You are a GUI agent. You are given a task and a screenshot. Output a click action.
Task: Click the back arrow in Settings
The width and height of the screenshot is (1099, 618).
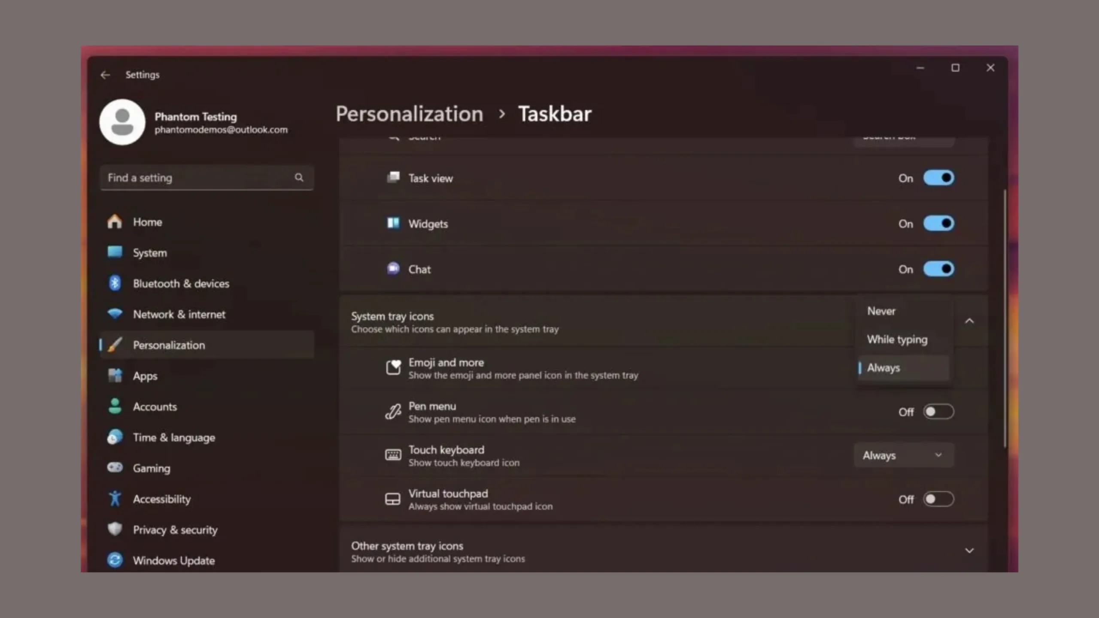pos(105,75)
